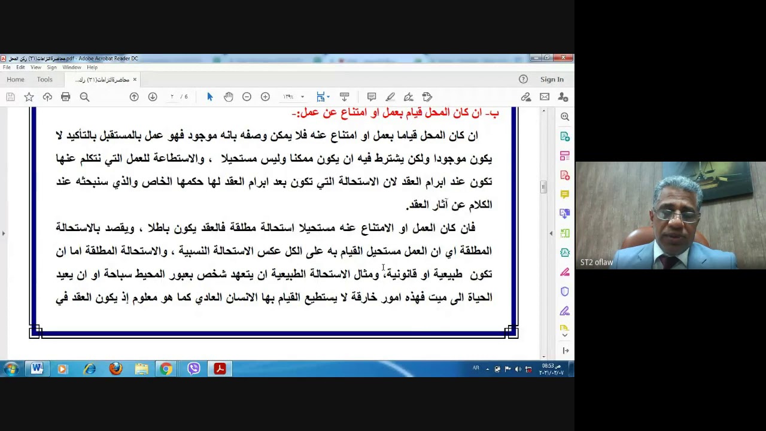766x431 pixels.
Task: Open Google Chrome from taskbar
Action: click(x=166, y=369)
